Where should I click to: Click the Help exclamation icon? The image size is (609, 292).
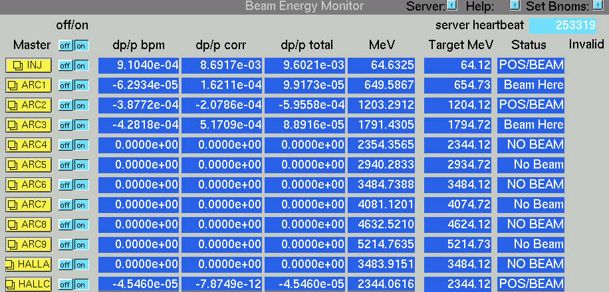(515, 5)
